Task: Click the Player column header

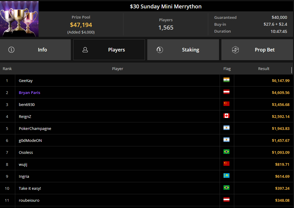Action: (x=117, y=69)
